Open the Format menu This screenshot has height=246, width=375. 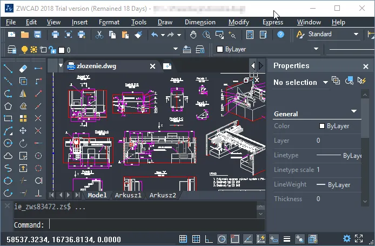tap(109, 22)
